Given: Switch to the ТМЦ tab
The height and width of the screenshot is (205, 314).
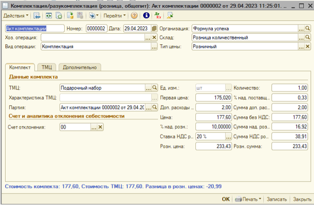Looking at the screenshot, I should tap(46, 67).
